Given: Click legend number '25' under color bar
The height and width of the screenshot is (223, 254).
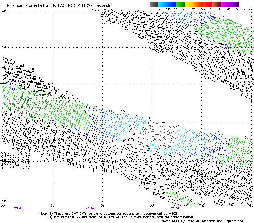Looking at the screenshot, I should click(x=194, y=9).
